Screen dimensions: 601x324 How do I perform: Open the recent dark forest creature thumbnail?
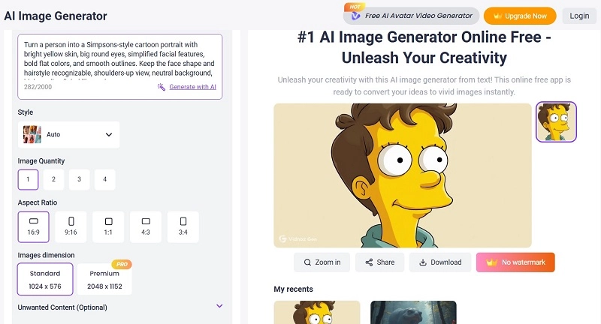pyautogui.click(x=413, y=312)
